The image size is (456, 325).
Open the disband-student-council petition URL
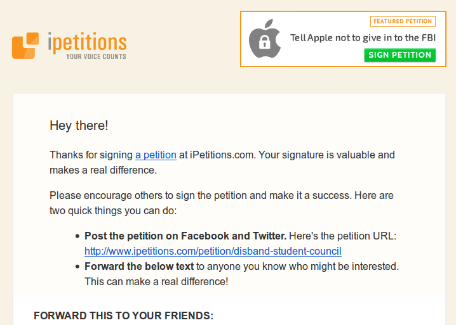point(213,252)
